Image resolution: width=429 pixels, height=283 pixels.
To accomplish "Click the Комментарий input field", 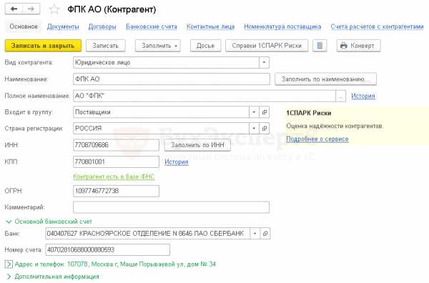I will pos(172,207).
